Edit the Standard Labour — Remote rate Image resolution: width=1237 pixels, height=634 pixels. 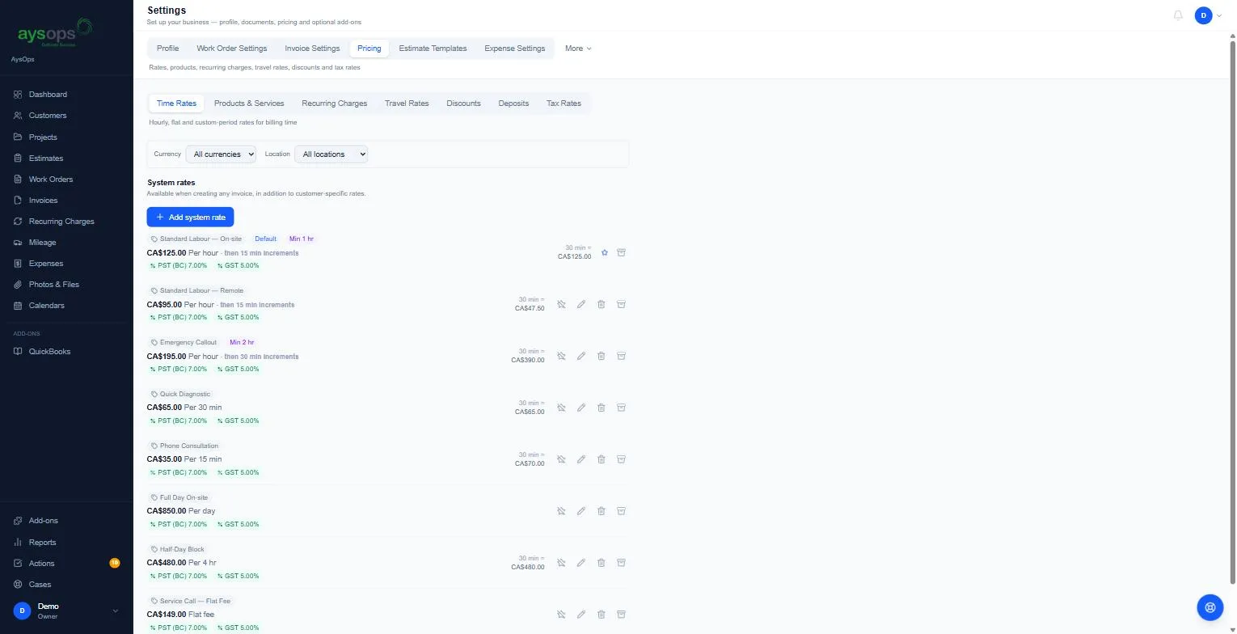[x=581, y=304]
